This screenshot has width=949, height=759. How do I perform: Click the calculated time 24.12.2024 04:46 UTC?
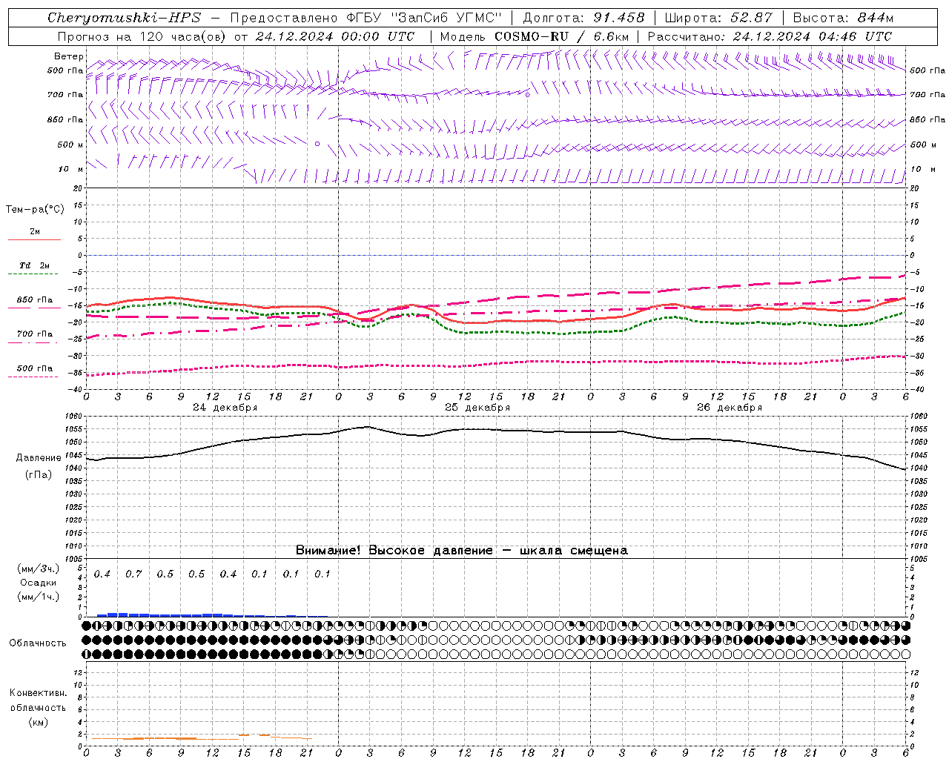tap(812, 36)
